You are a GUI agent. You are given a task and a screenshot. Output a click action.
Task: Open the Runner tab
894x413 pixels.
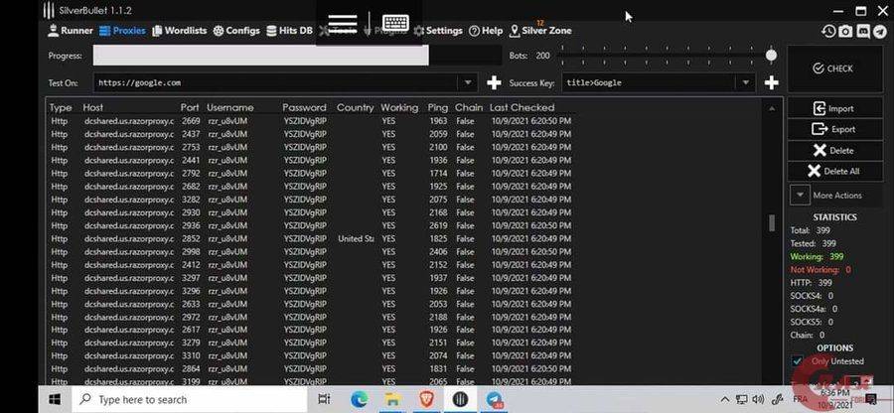pyautogui.click(x=71, y=31)
